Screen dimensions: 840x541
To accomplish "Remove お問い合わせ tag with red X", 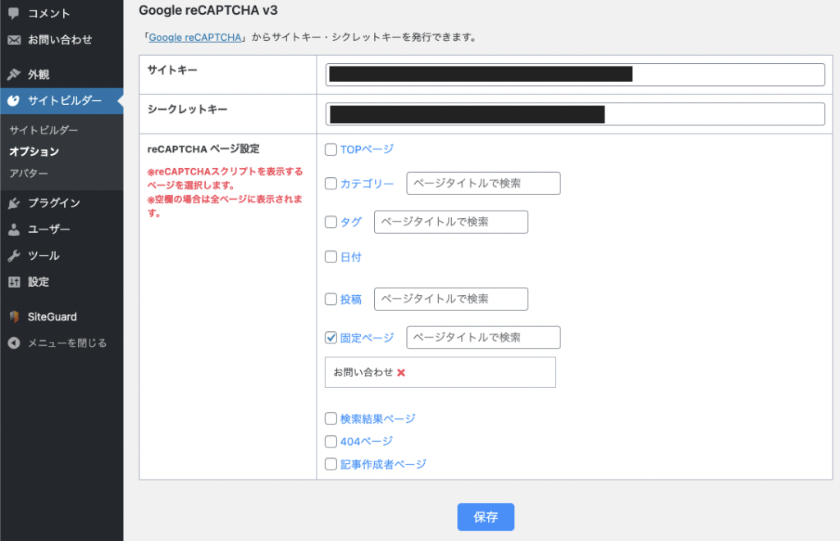I will 401,372.
